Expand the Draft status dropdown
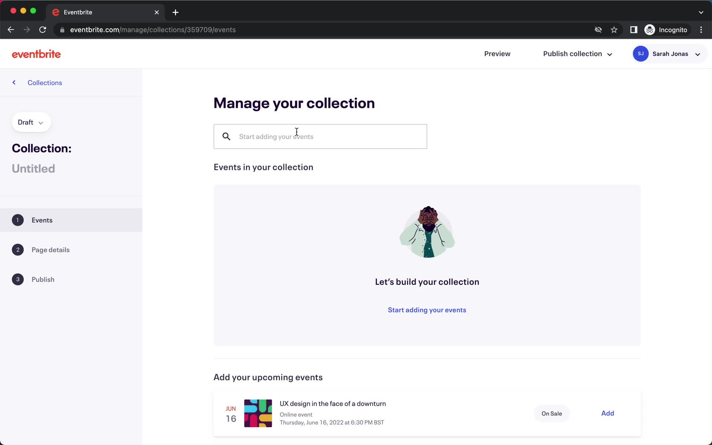This screenshot has height=445, width=712. click(30, 122)
